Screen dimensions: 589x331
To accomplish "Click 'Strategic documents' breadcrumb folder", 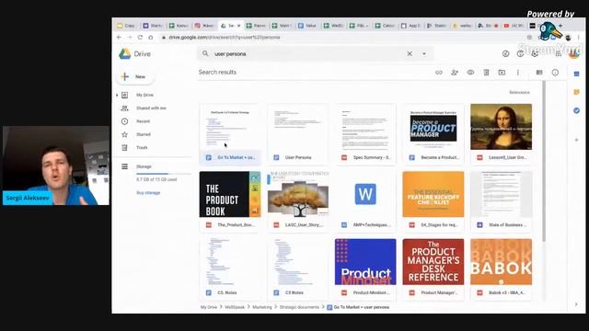I will (299, 307).
